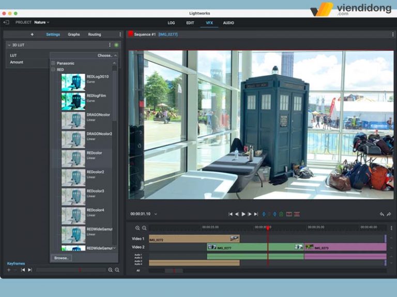
Task: Select the REDWideGamut Linear LUT thumbnail
Action: click(73, 235)
